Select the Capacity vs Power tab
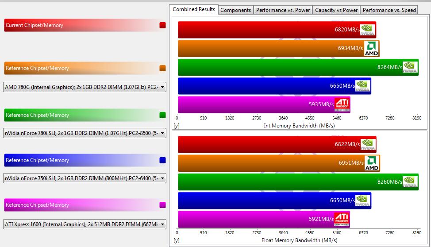Image resolution: width=431 pixels, height=247 pixels. (336, 10)
